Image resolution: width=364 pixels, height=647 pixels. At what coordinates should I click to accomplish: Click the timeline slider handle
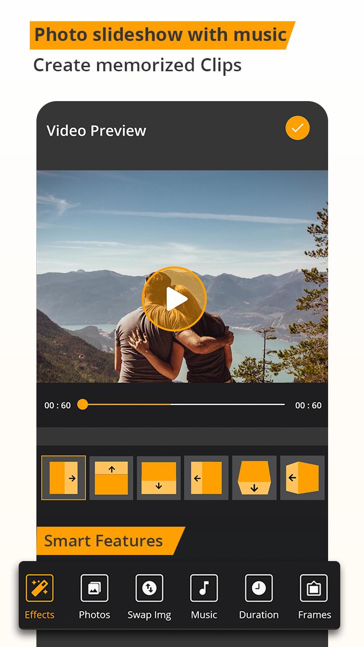tap(82, 404)
